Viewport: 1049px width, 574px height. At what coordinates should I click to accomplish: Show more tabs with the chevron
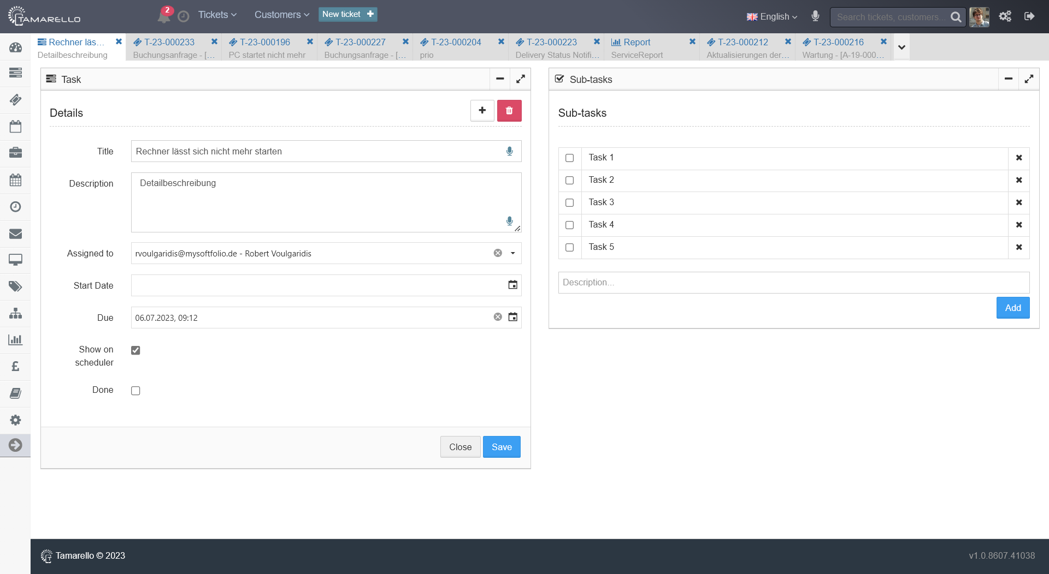click(901, 47)
